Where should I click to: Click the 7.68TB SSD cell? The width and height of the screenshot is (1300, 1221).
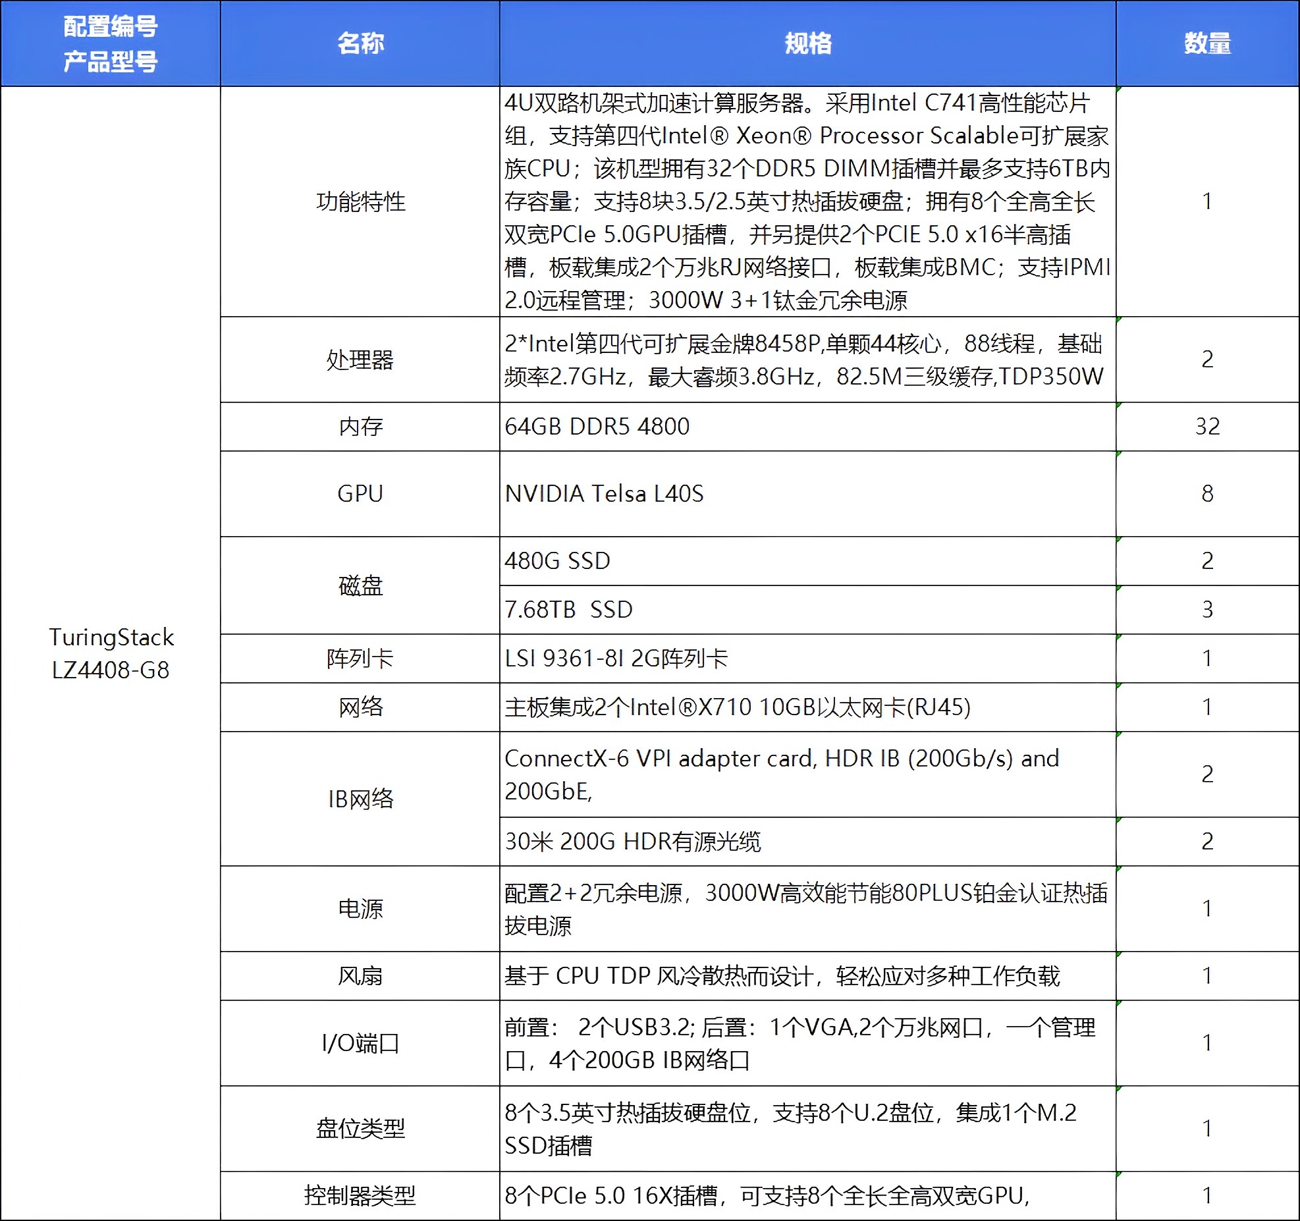point(808,610)
